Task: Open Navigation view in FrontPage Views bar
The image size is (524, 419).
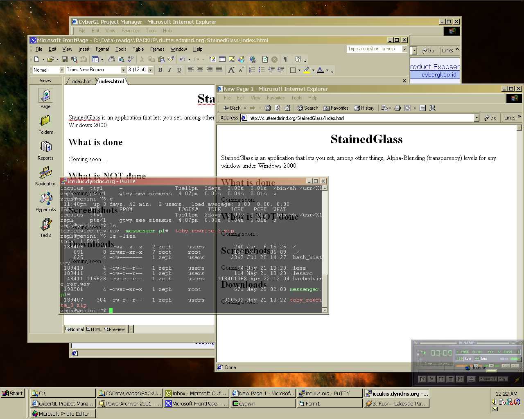Action: pos(45,176)
